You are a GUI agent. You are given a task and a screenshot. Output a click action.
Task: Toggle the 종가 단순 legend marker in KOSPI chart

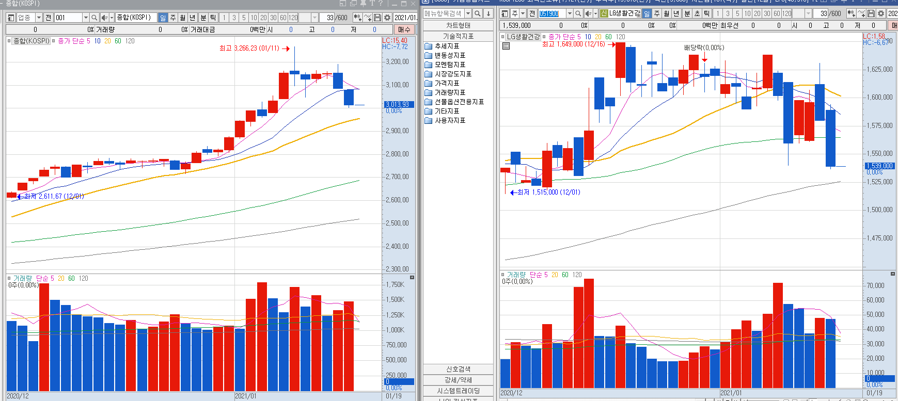54,41
